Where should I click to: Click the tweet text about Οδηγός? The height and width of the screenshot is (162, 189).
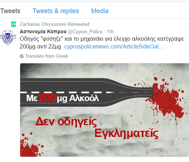click(102, 43)
